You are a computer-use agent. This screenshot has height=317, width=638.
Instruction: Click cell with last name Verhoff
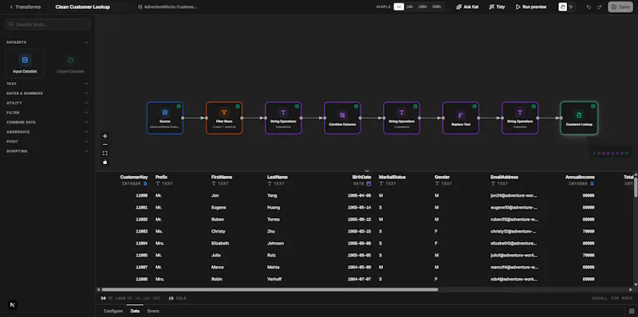274,280
